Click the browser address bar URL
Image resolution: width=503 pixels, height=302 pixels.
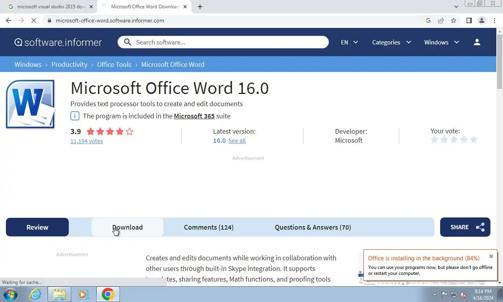pos(110,20)
